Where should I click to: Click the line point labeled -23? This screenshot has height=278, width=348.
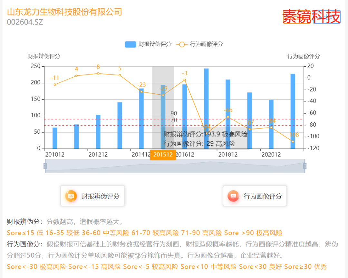point(141,91)
